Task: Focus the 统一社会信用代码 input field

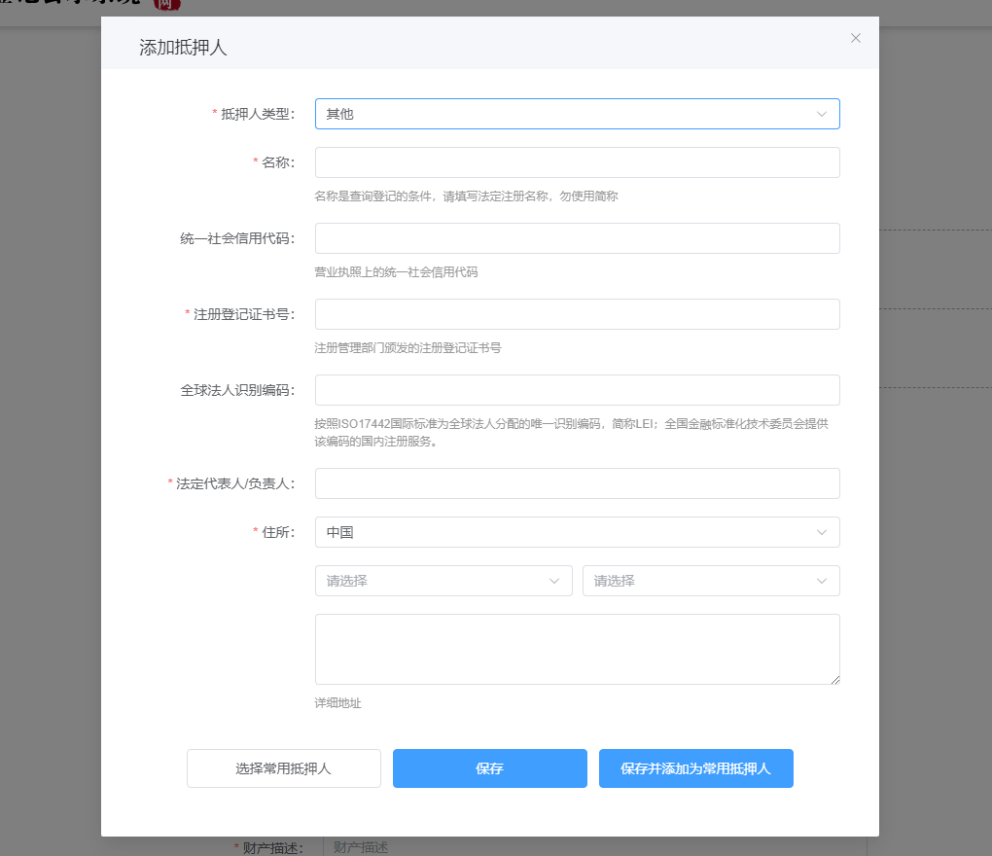Action: pyautogui.click(x=577, y=238)
